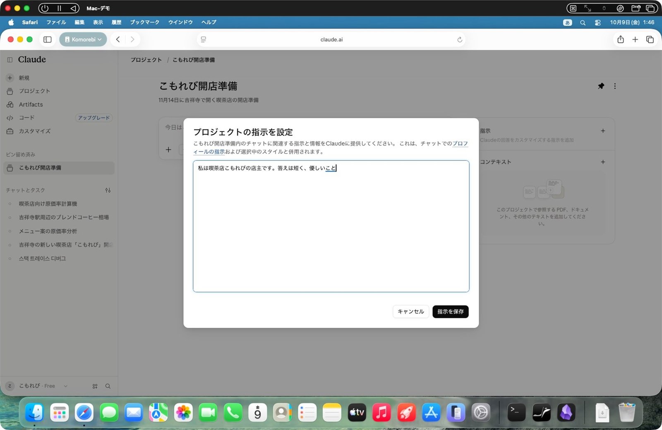Viewport: 662px width, 430px height.
Task: Click the claude.ai address bar
Action: [331, 40]
